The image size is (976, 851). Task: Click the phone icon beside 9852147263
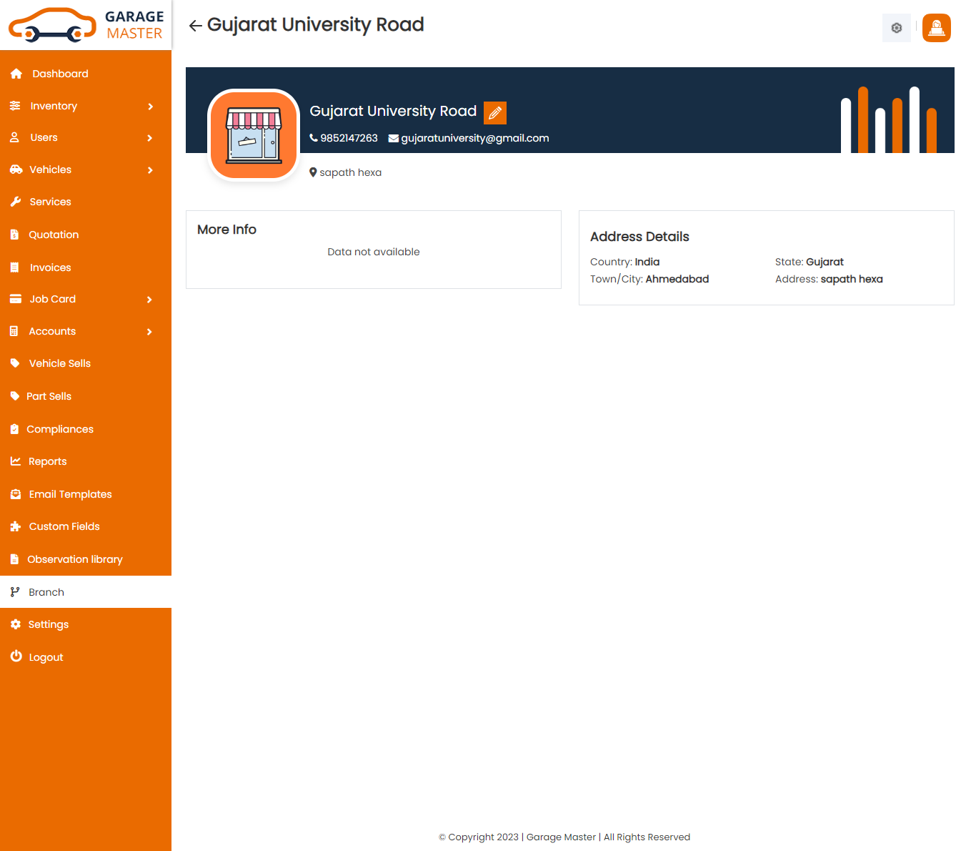pyautogui.click(x=314, y=138)
